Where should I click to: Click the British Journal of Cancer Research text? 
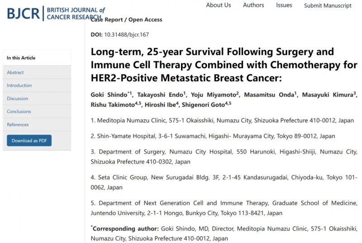[x=76, y=14]
